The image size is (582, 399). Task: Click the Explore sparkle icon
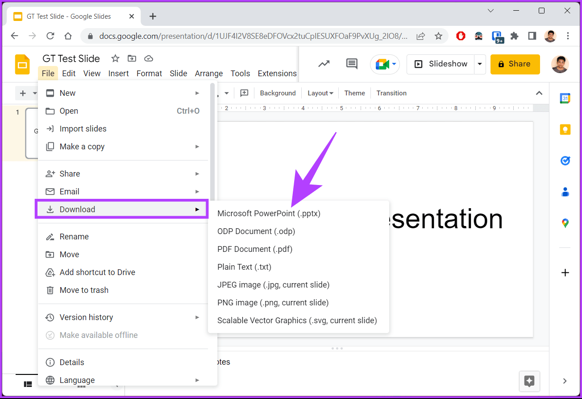pyautogui.click(x=529, y=381)
